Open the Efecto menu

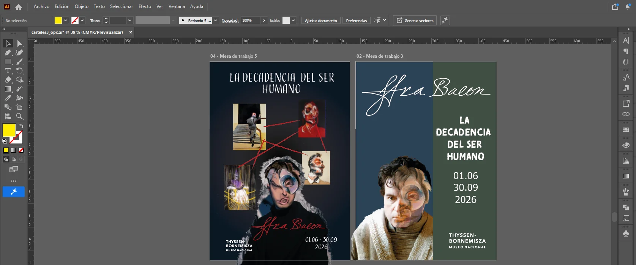(145, 6)
